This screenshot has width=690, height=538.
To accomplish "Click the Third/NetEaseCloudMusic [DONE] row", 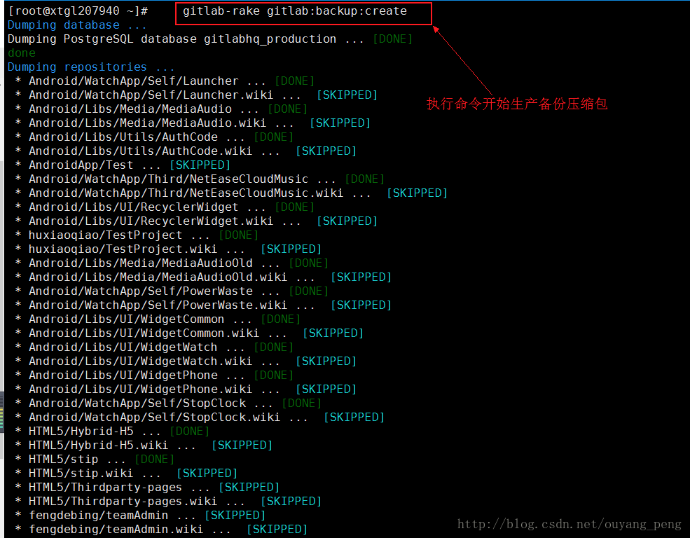I will [200, 179].
